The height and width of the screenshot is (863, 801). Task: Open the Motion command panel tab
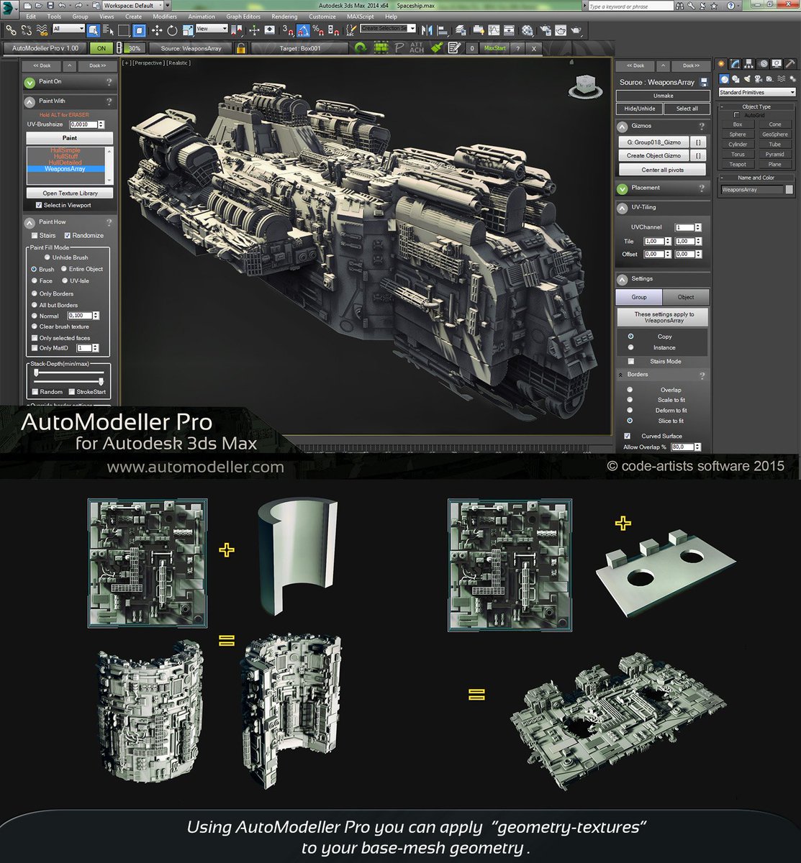(x=764, y=64)
